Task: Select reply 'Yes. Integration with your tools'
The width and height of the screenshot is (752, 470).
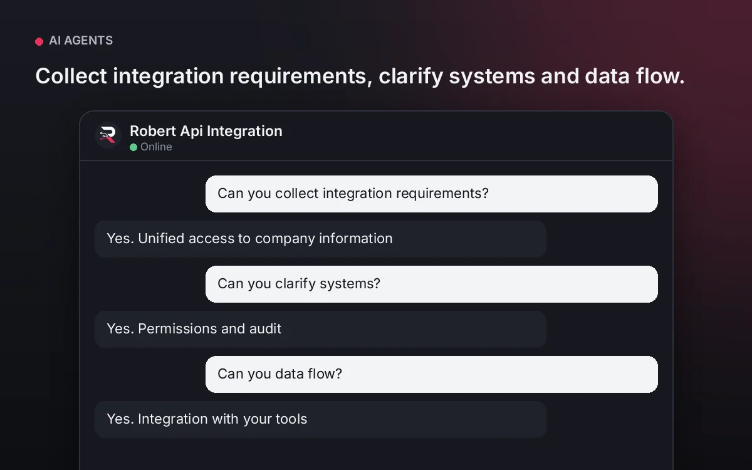Action: tap(320, 419)
